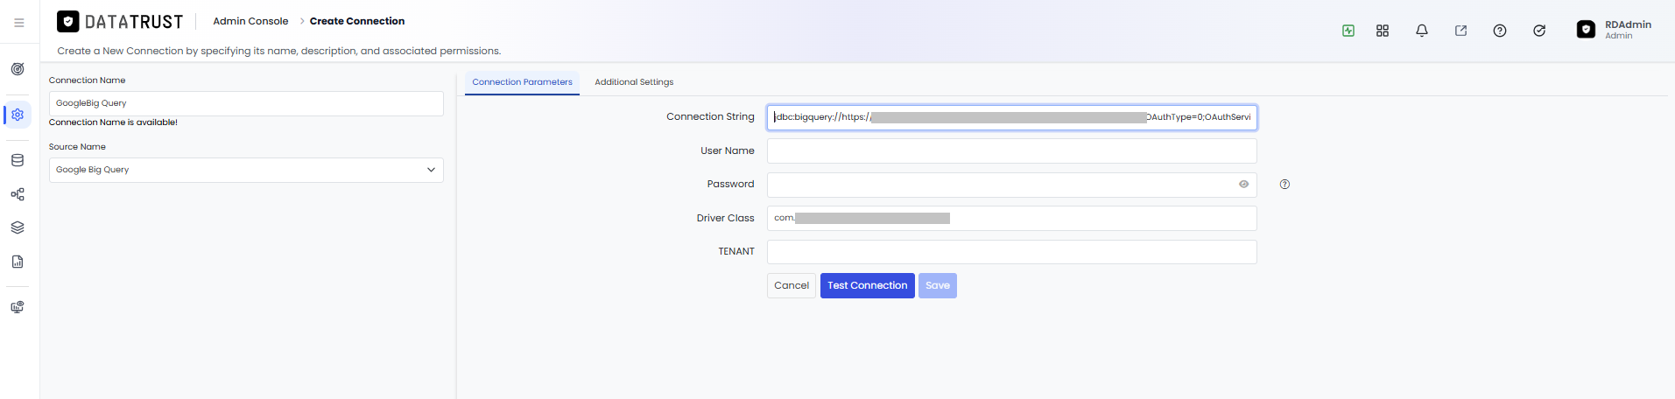Click Test Connection button
The width and height of the screenshot is (1675, 399).
click(x=868, y=285)
